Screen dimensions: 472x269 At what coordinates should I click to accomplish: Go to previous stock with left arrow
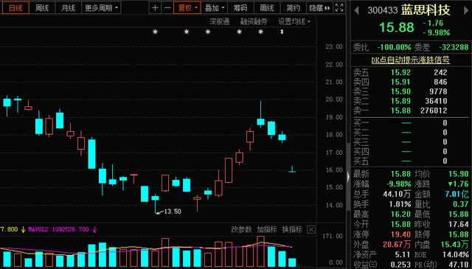[357, 10]
